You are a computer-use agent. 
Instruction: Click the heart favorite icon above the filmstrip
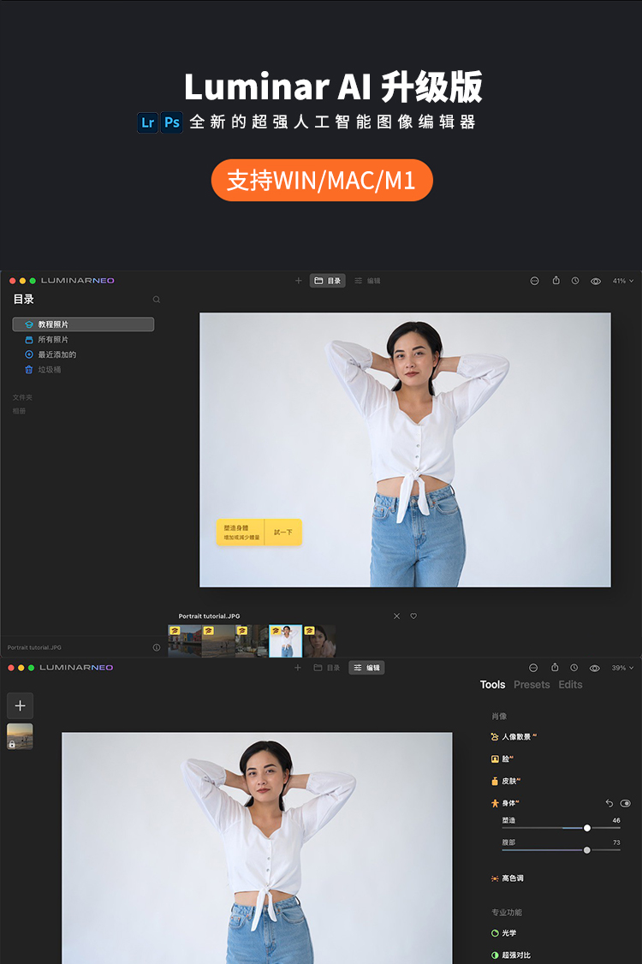coord(413,616)
